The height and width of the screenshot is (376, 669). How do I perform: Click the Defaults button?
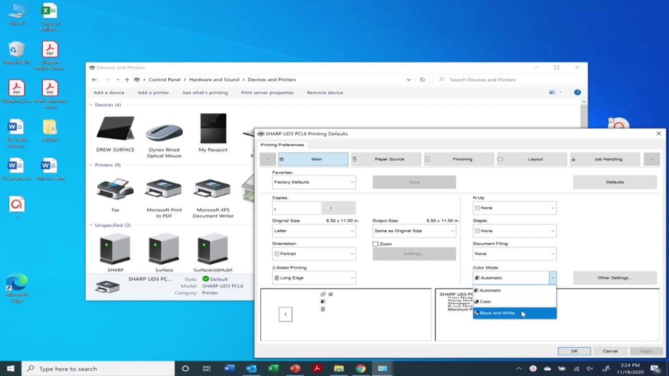coord(615,182)
